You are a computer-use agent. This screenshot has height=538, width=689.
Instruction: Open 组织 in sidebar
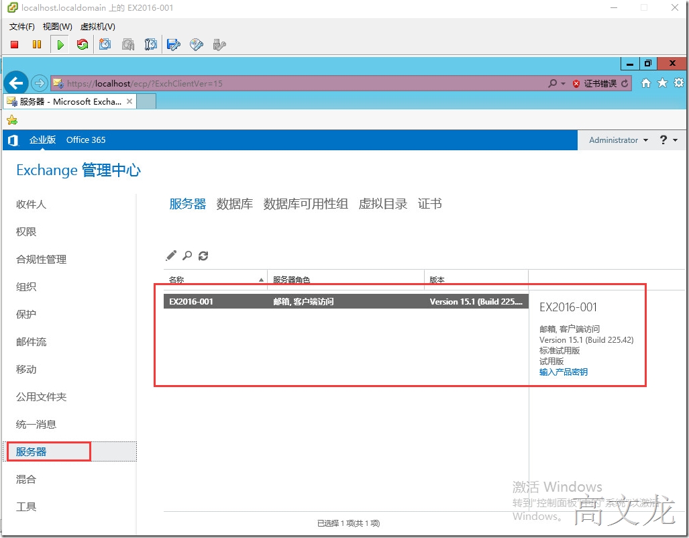point(26,287)
